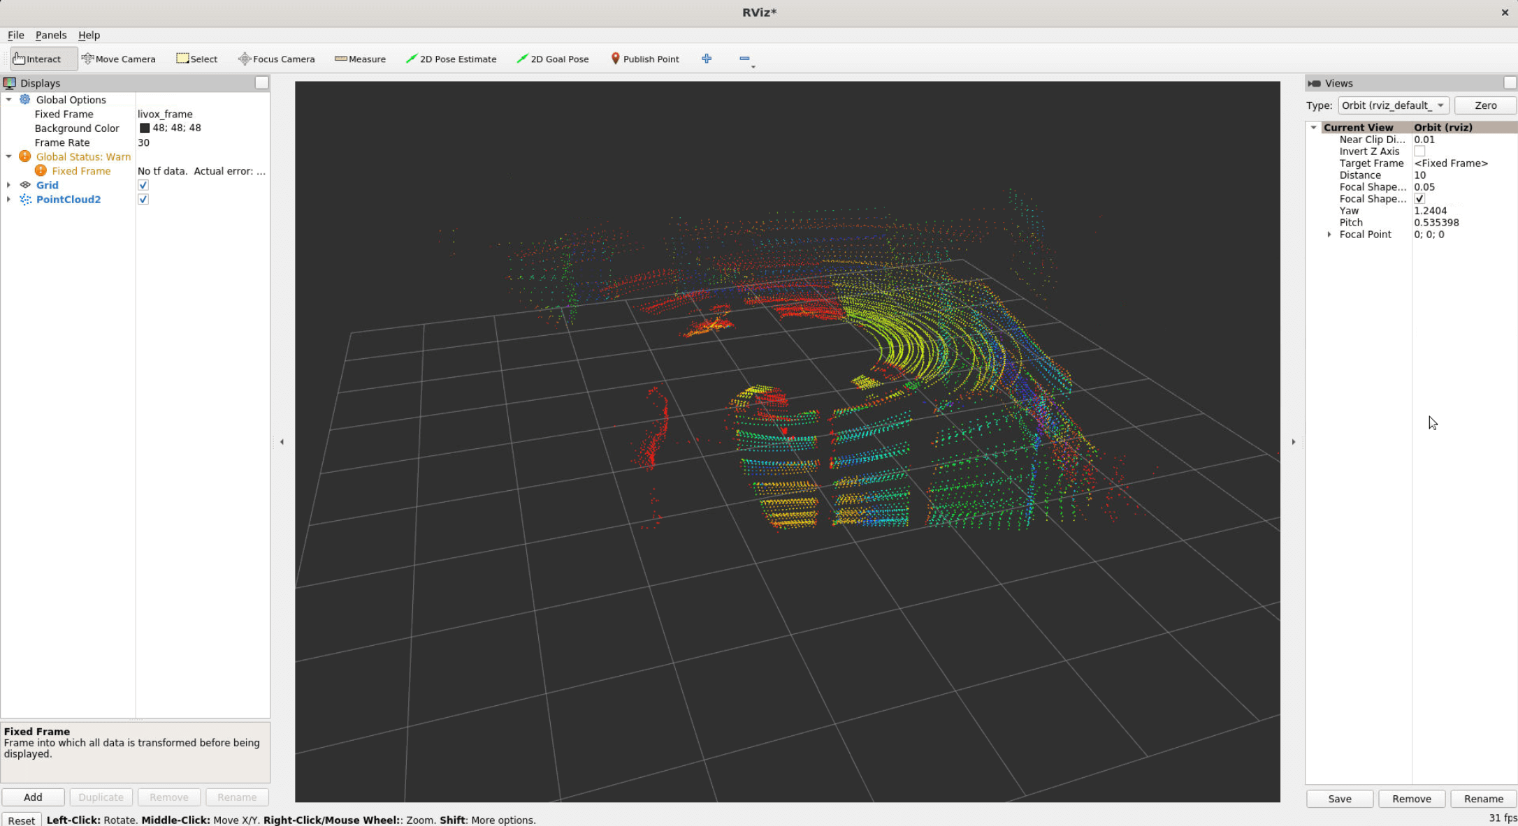1518x826 pixels.
Task: Pick the Focus Camera tool
Action: 276,59
